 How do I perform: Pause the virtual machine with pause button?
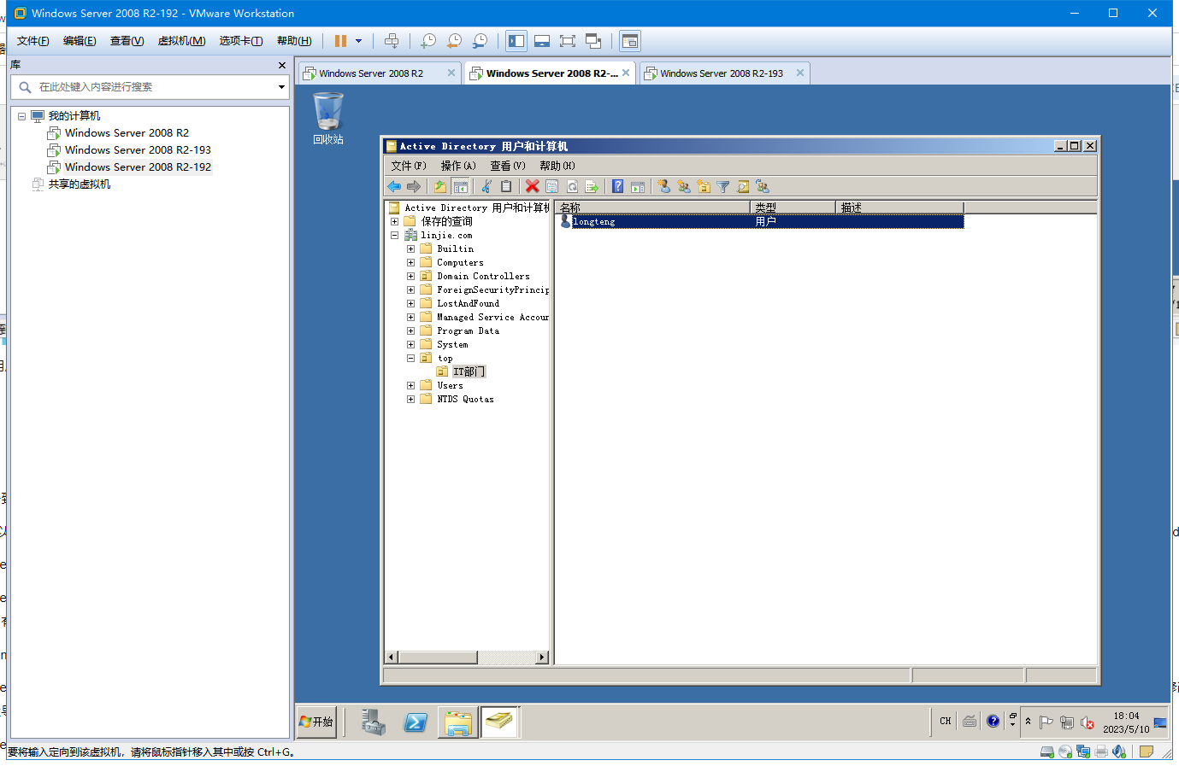[x=340, y=41]
